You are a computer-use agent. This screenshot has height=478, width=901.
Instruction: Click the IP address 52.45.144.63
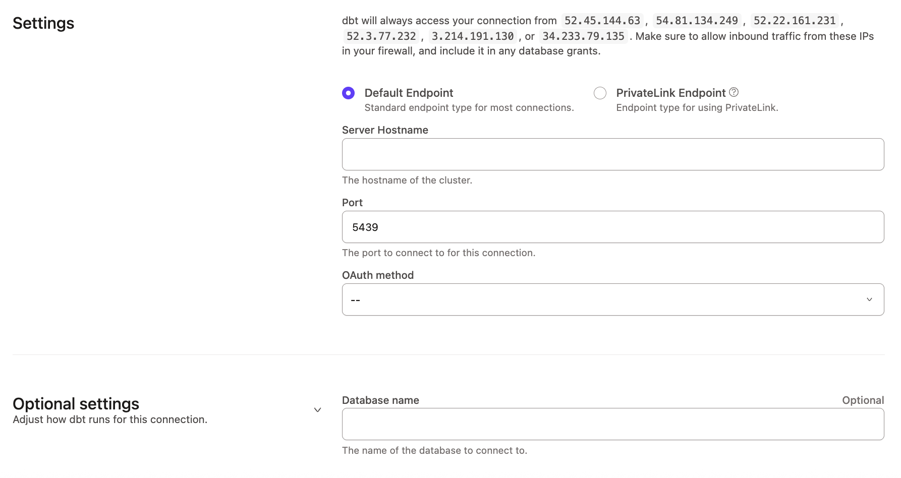point(601,20)
